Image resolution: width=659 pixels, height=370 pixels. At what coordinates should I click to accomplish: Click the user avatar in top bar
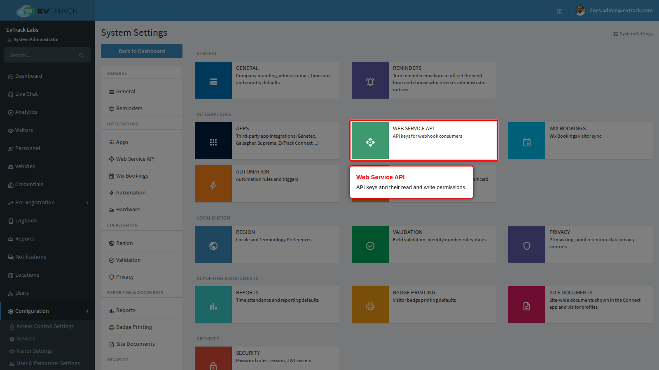tap(580, 11)
